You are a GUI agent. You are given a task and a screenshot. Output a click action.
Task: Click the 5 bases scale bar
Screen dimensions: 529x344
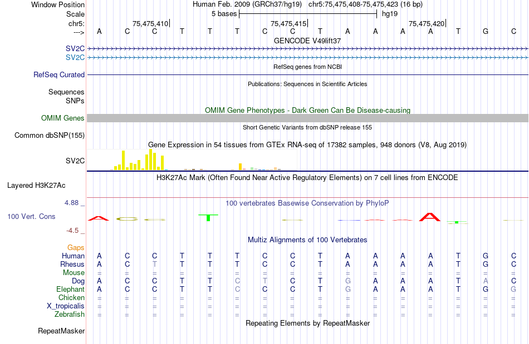point(308,14)
